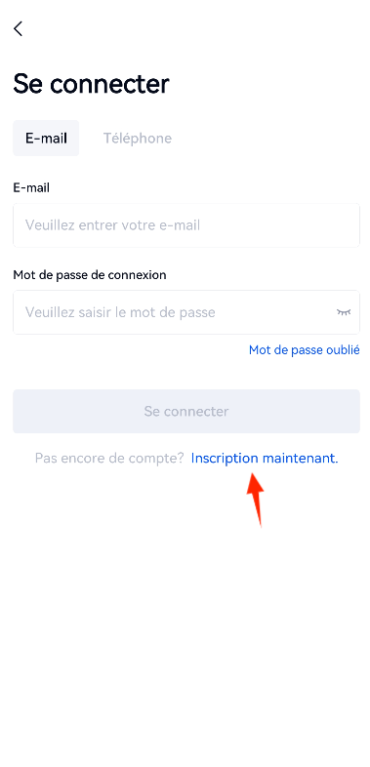The image size is (370, 767).
Task: Toggle password visibility with the closed-eye icon
Action: 344,312
